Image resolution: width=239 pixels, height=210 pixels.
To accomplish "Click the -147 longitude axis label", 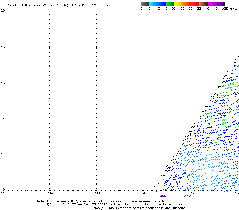I will coord(49,193).
